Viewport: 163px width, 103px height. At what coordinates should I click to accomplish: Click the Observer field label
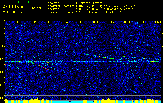point(53,3)
